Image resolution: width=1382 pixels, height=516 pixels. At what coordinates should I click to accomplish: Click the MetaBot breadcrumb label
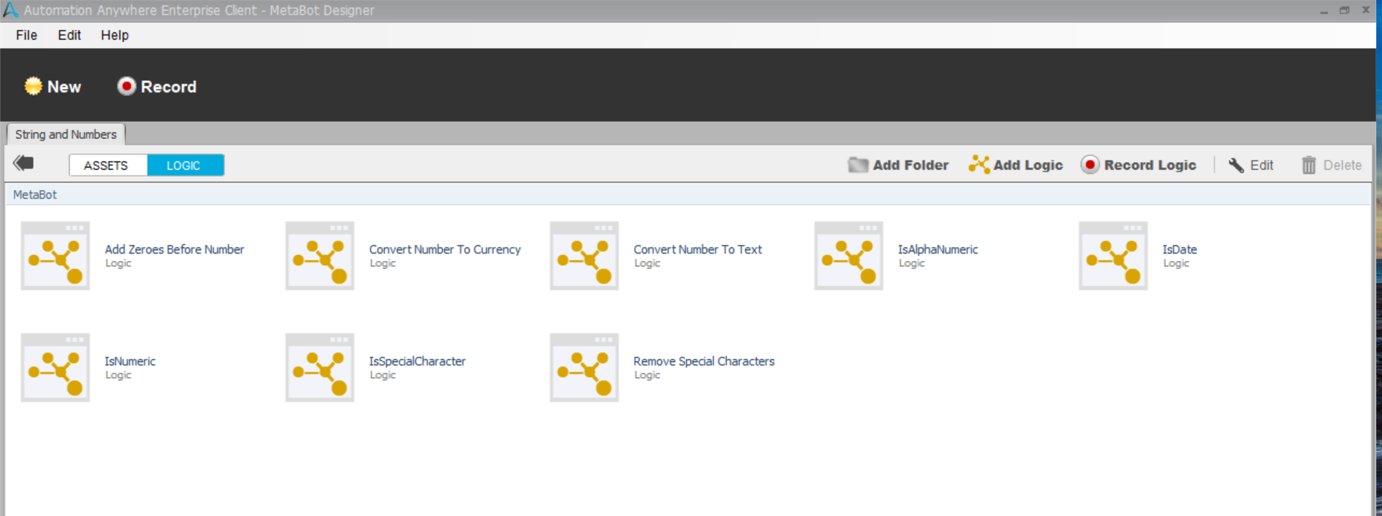tap(35, 195)
